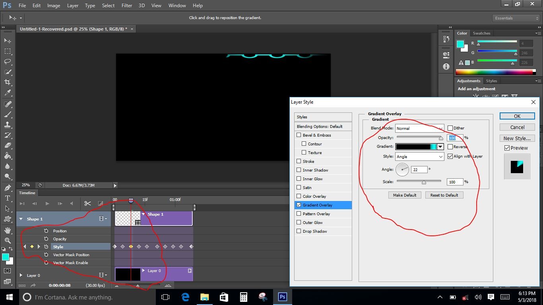Uncheck the Preview checkbox

507,148
